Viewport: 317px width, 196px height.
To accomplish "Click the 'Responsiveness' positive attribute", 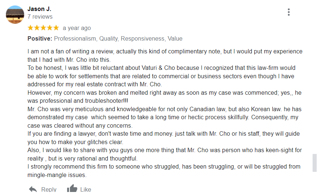I will (x=143, y=38).
